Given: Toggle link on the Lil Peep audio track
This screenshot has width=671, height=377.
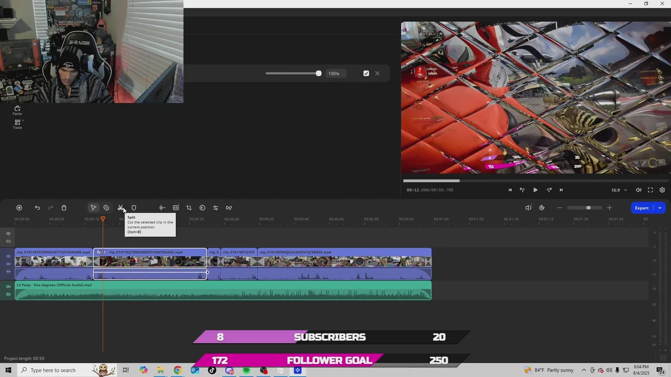Looking at the screenshot, I should [x=8, y=294].
